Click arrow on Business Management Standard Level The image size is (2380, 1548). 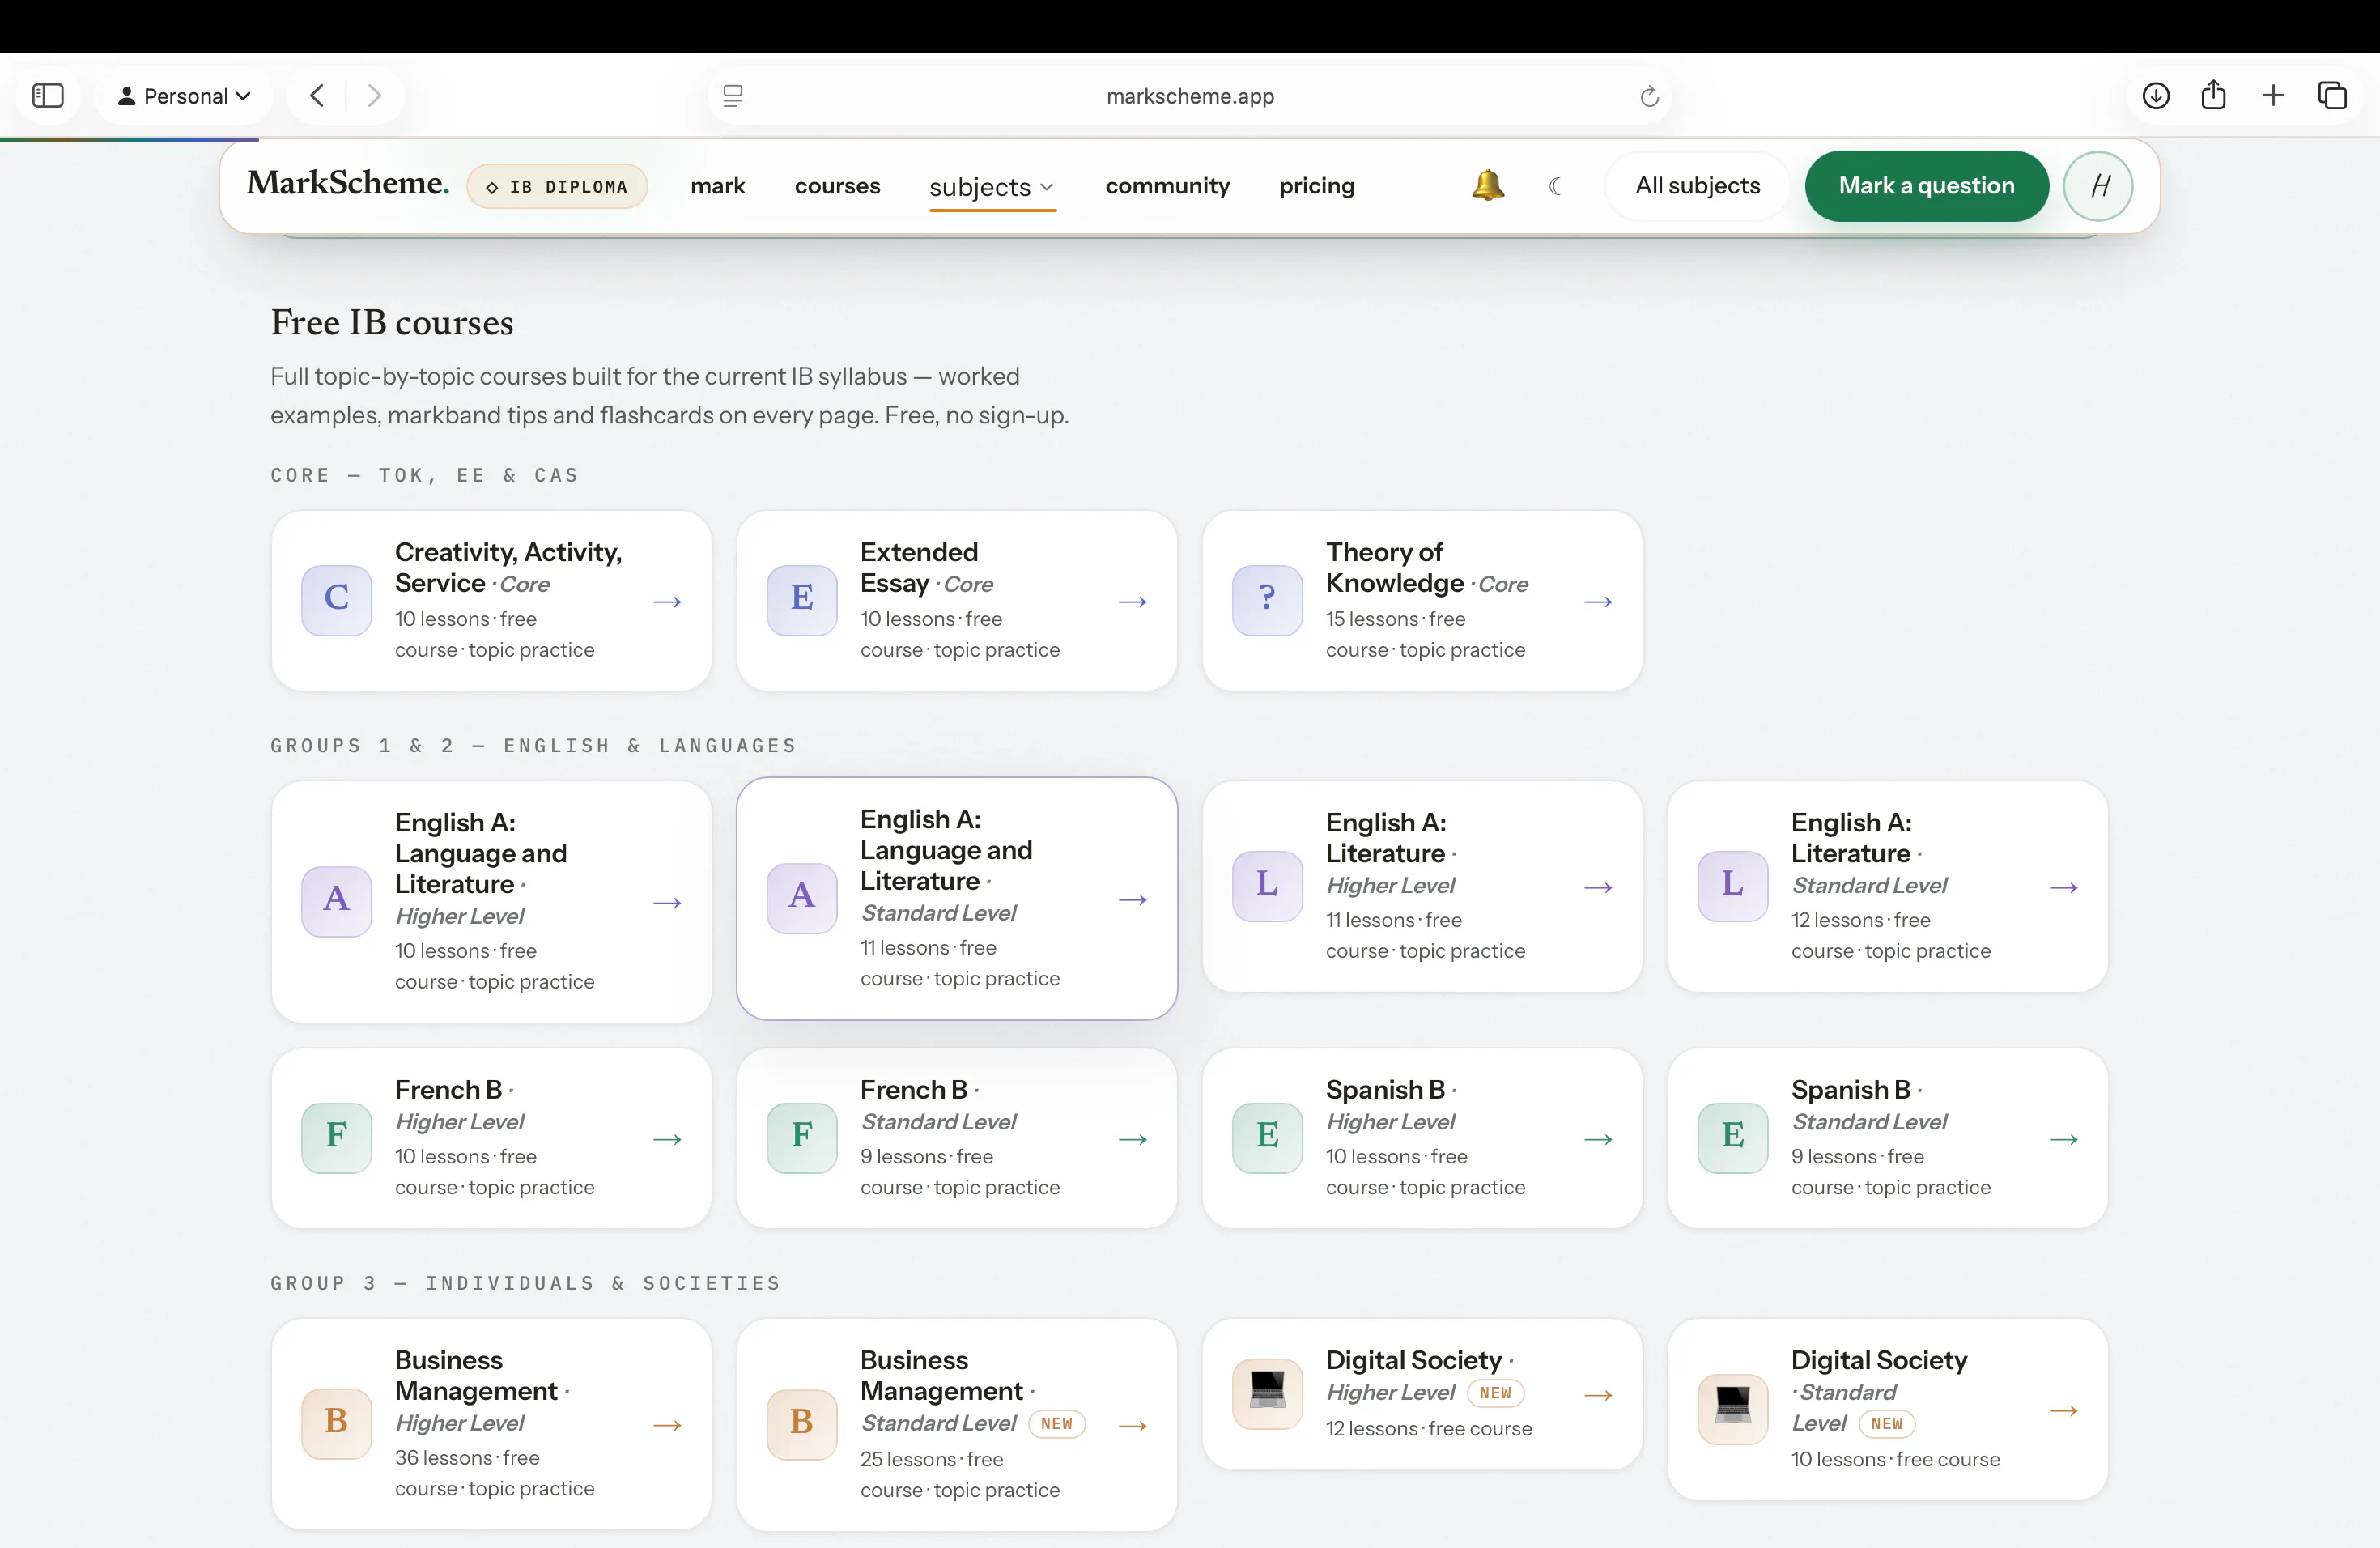tap(1133, 1425)
